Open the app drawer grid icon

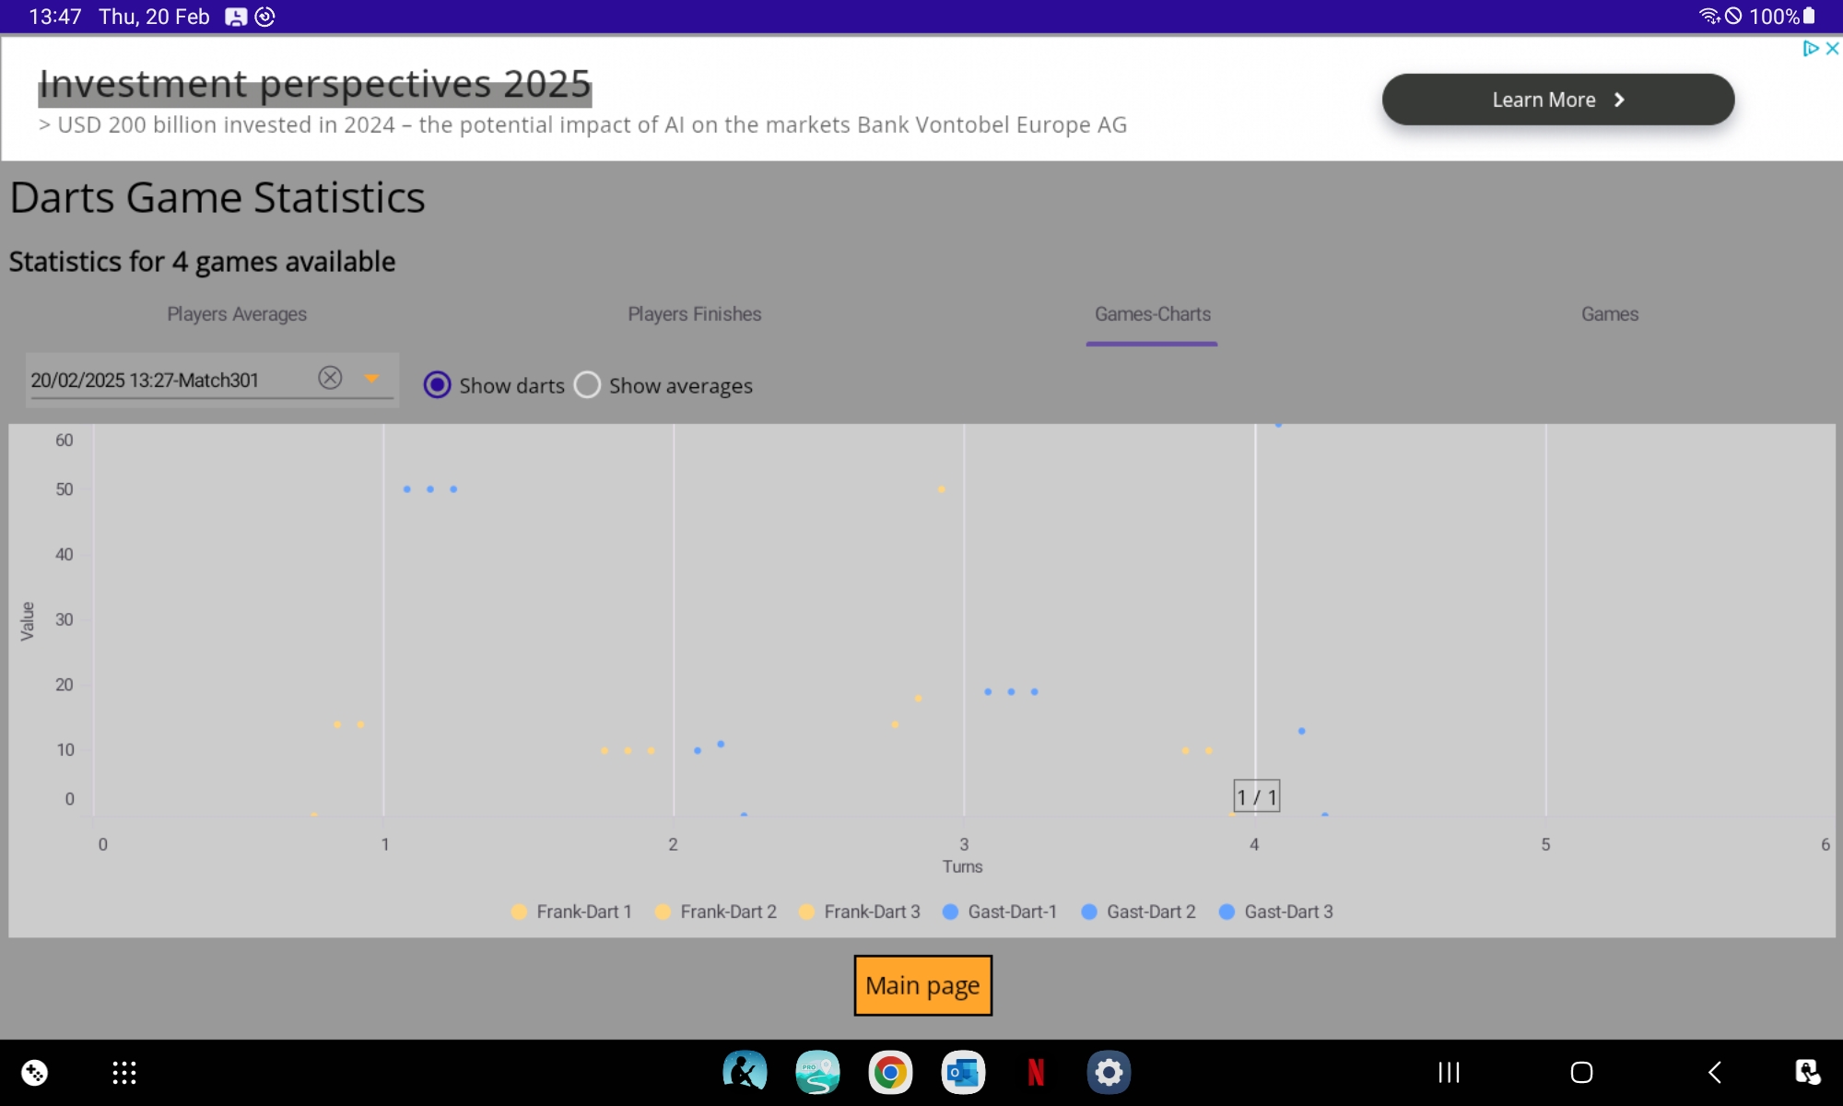(x=124, y=1072)
